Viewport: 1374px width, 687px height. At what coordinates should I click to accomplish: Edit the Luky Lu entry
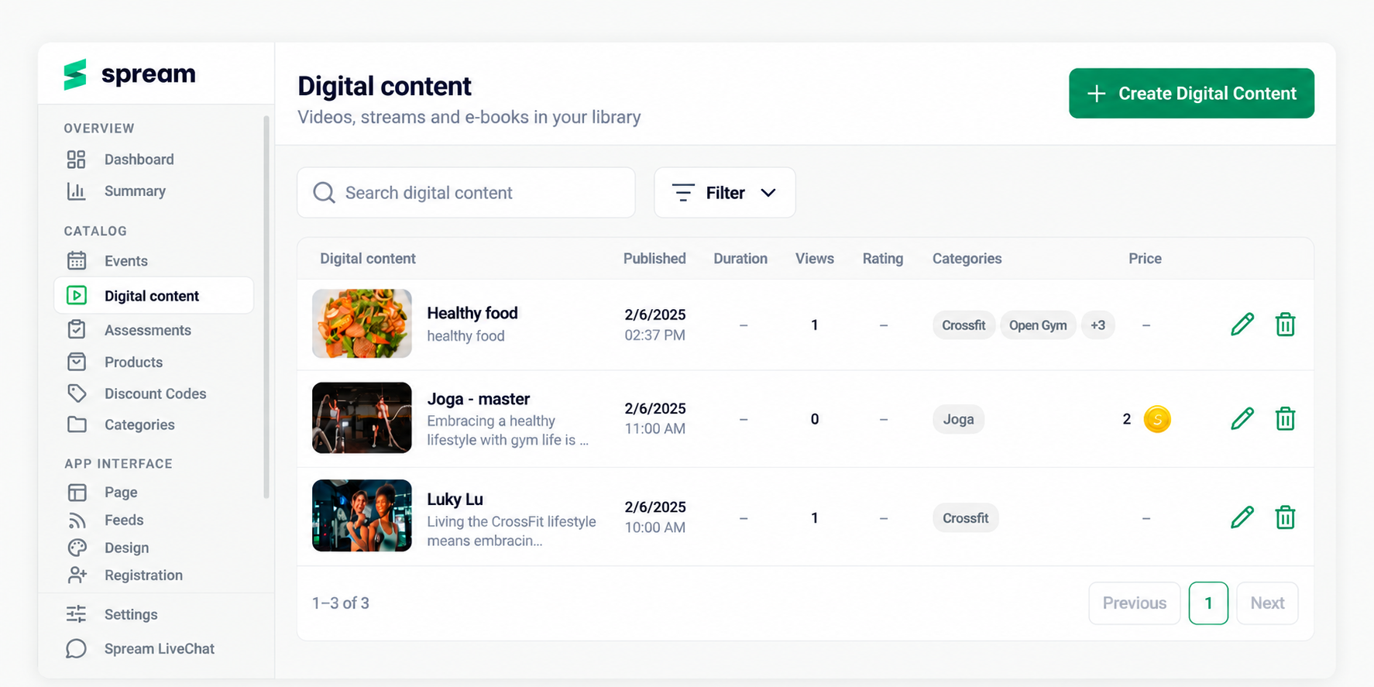[x=1242, y=517]
